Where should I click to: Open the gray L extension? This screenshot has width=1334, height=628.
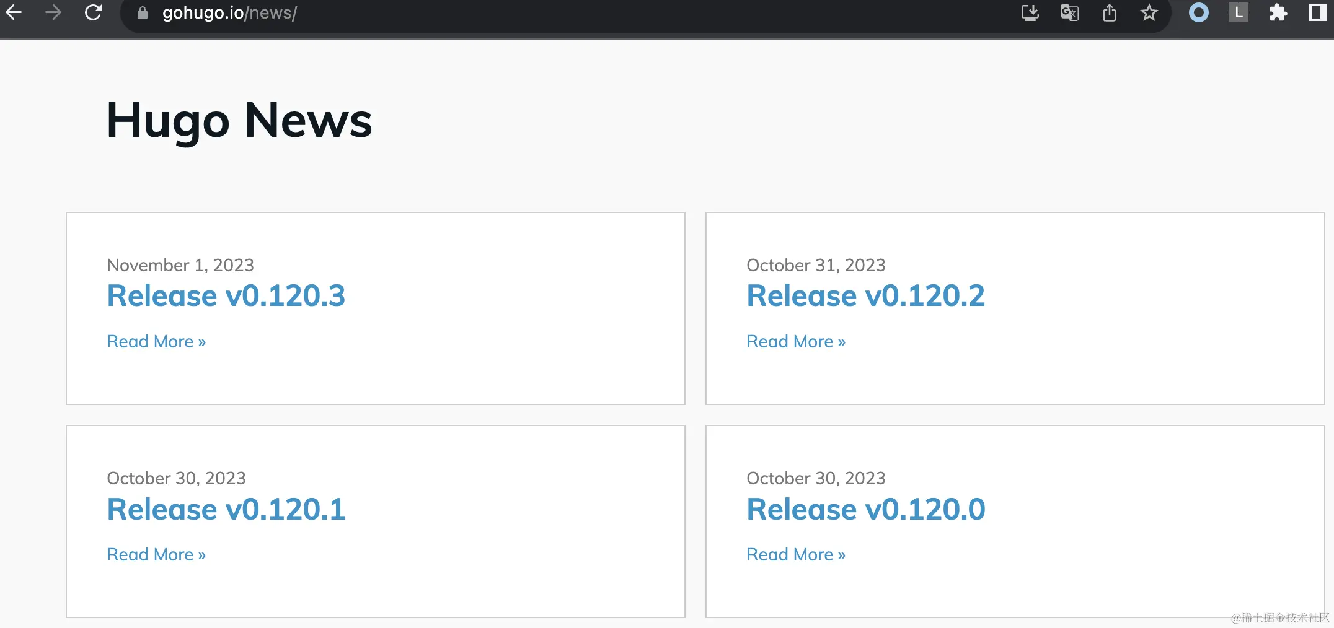coord(1238,12)
